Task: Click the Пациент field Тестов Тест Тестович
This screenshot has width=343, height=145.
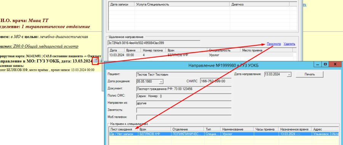Action: (x=184, y=75)
